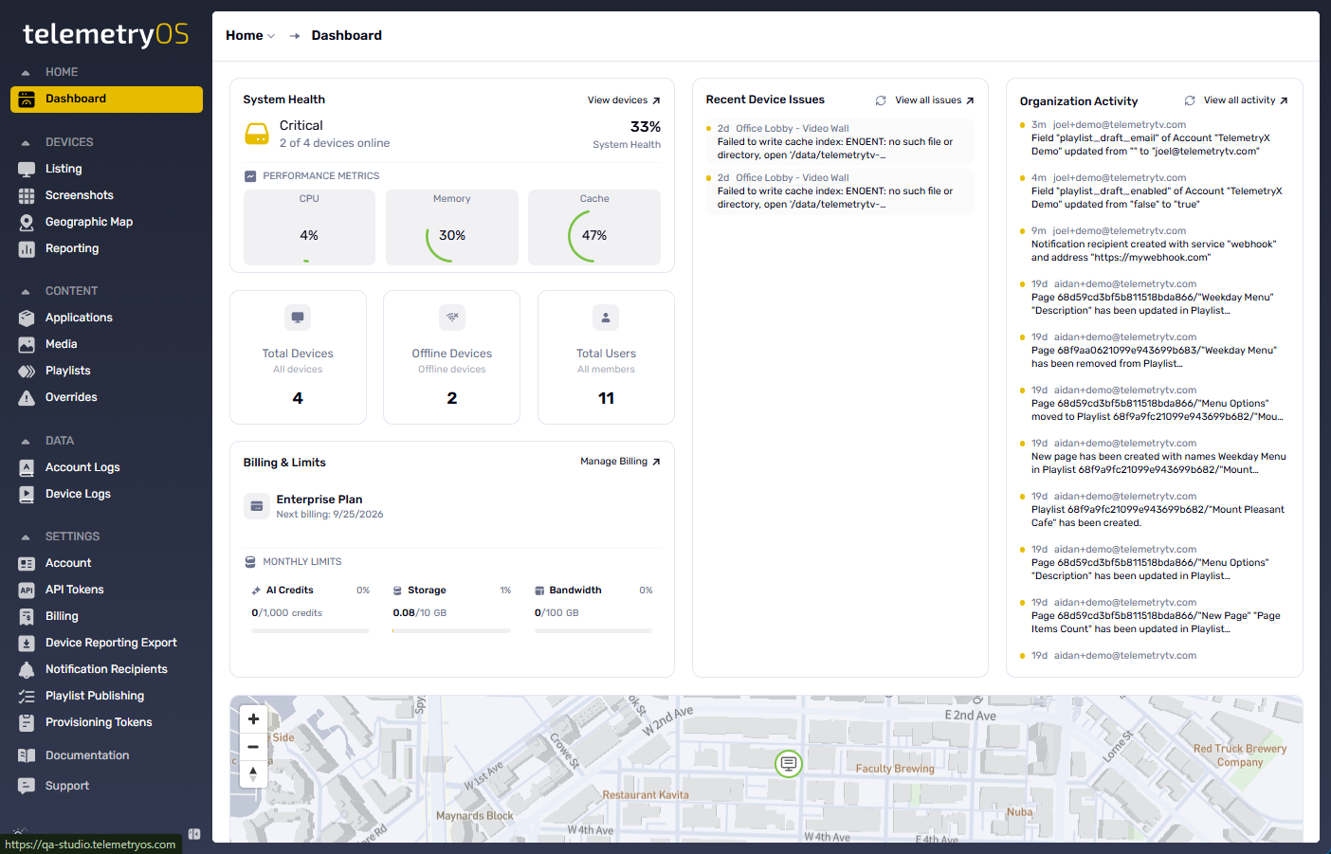This screenshot has height=854, width=1331.
Task: Click the 9m webhook notification activity entry
Action: click(1155, 244)
